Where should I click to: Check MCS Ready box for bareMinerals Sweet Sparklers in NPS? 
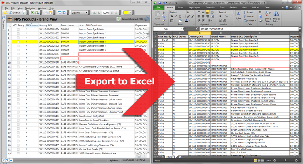coord(18,120)
